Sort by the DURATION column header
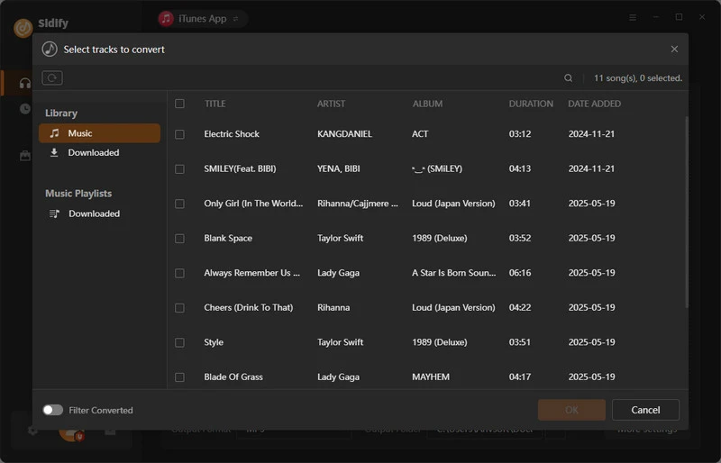This screenshot has width=721, height=463. (531, 104)
